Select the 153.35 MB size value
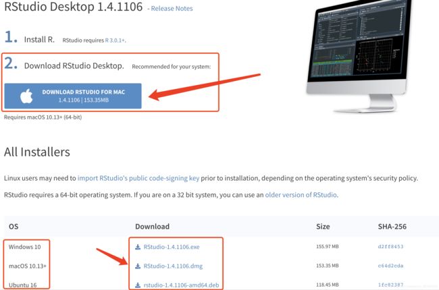 (x=328, y=266)
